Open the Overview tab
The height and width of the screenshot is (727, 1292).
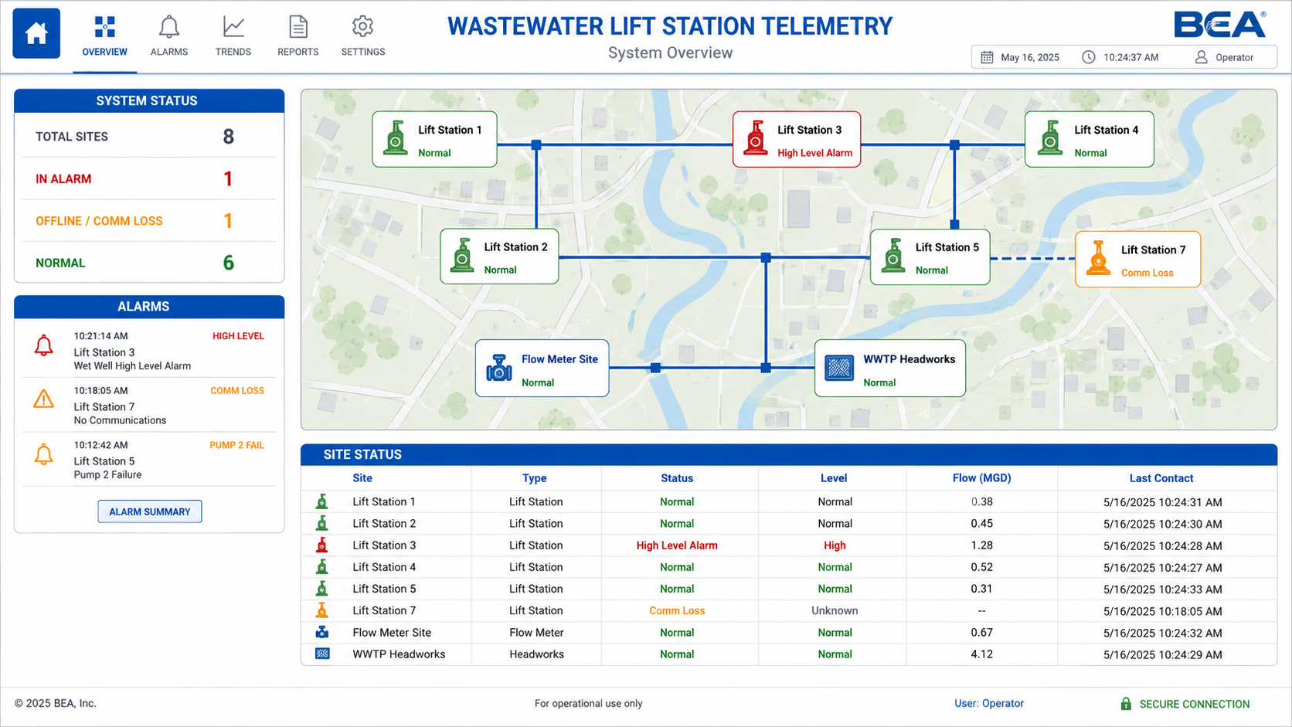click(104, 36)
